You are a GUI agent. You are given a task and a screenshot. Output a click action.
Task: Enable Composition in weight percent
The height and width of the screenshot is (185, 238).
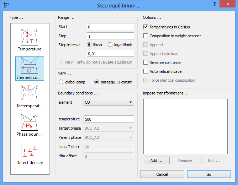pos(146,36)
